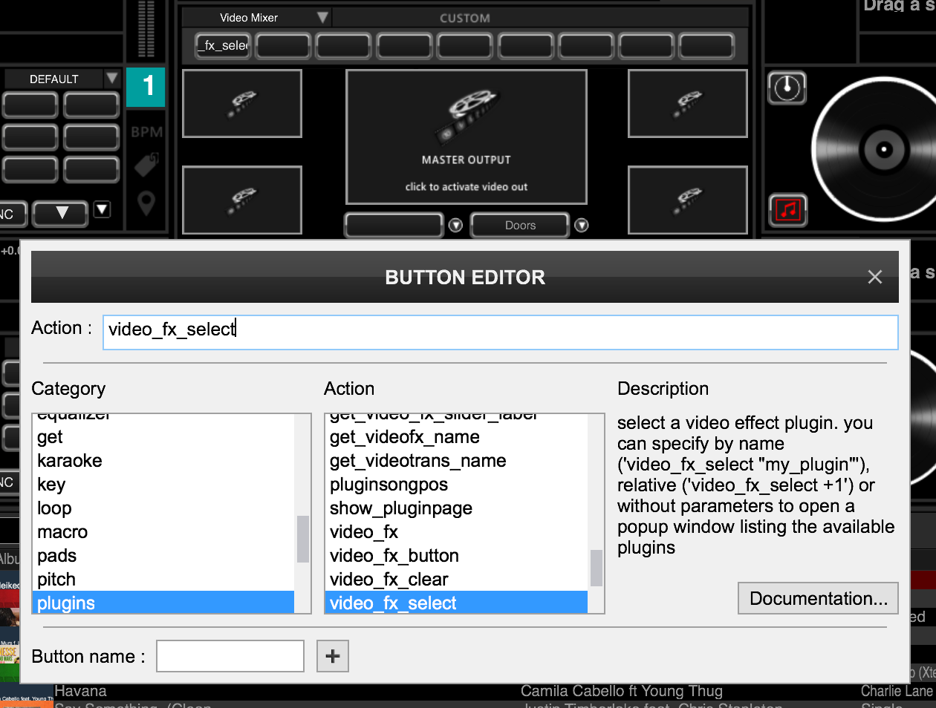Open the Doors transition dropdown
The height and width of the screenshot is (708, 936).
pyautogui.click(x=582, y=225)
